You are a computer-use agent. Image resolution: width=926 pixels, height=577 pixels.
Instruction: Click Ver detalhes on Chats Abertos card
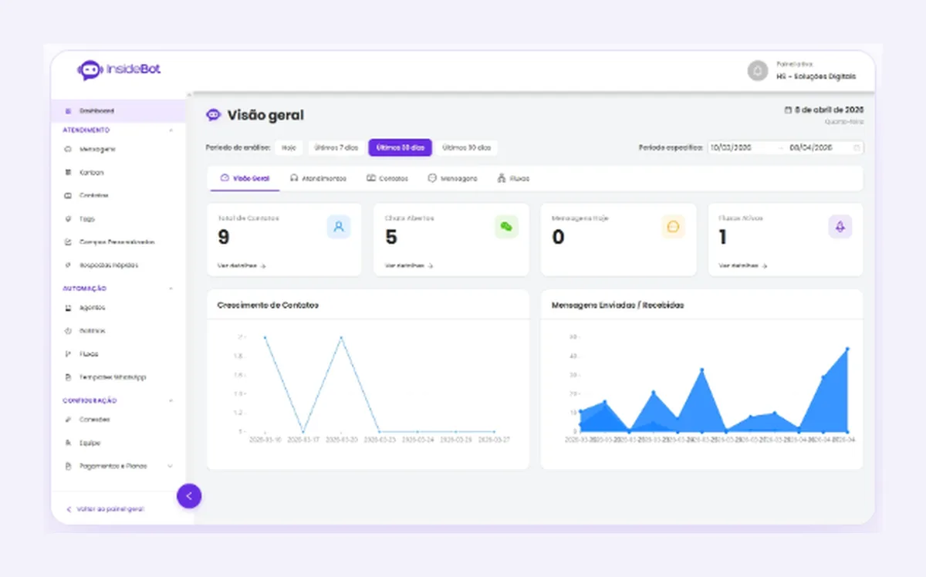409,265
